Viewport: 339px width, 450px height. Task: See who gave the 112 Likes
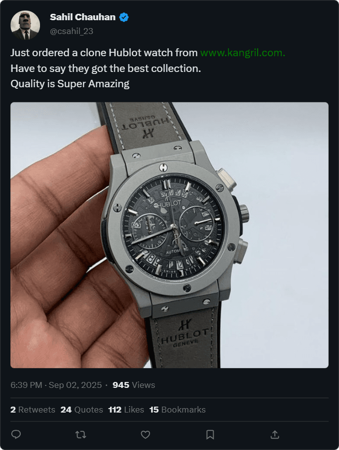[125, 409]
